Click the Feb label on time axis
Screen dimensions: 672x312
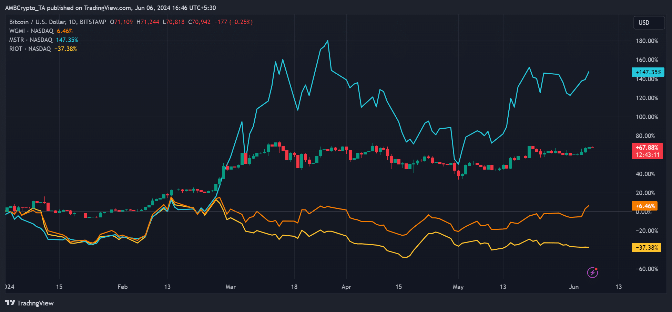(x=122, y=287)
